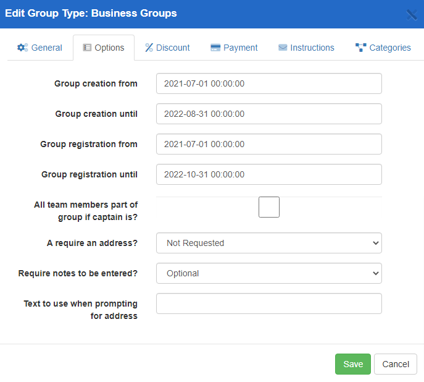Click the list icon on Options tab
424x382 pixels.
(x=87, y=48)
